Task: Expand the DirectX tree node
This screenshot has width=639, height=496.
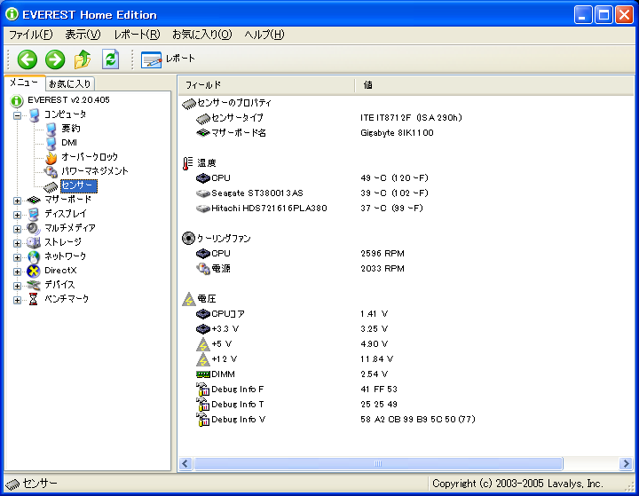Action: 17,272
